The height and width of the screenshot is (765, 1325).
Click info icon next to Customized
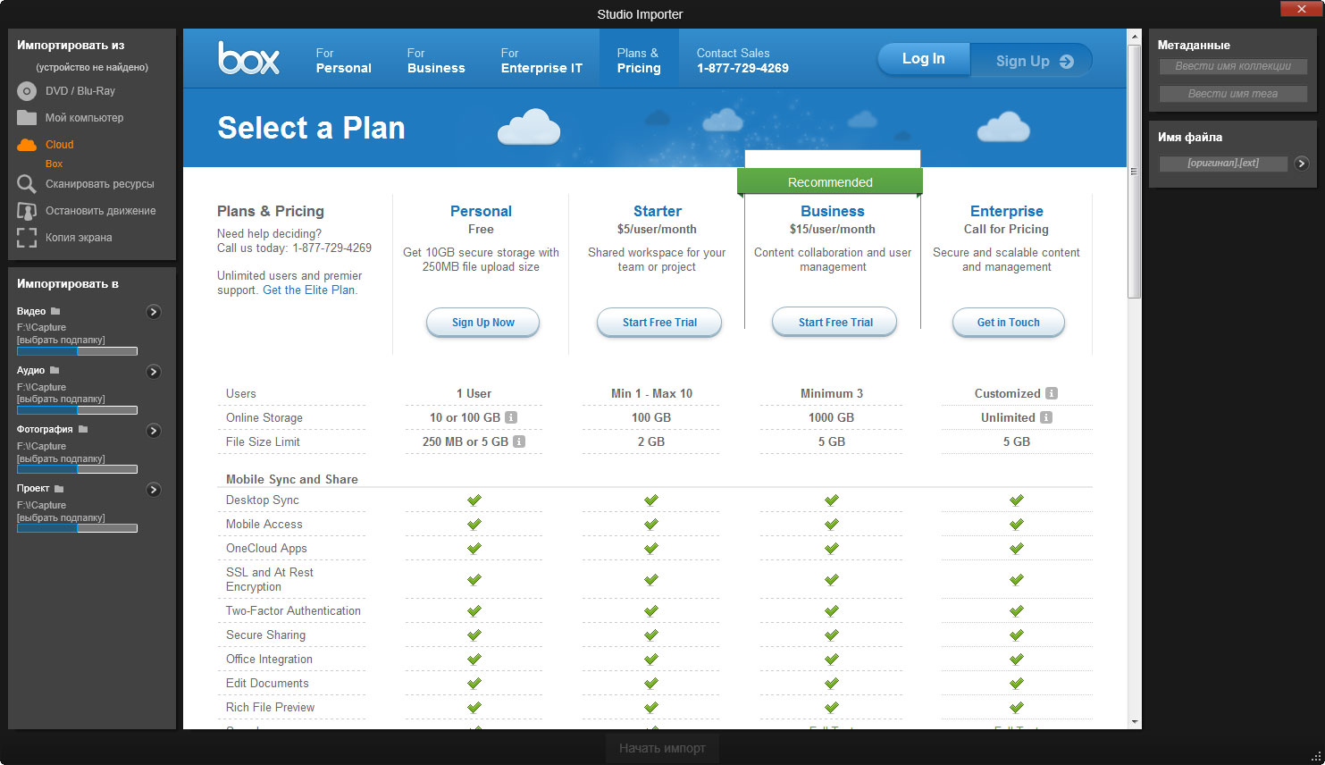click(1052, 393)
